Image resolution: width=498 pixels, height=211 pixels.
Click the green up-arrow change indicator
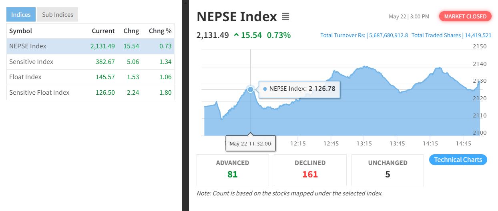coord(236,35)
